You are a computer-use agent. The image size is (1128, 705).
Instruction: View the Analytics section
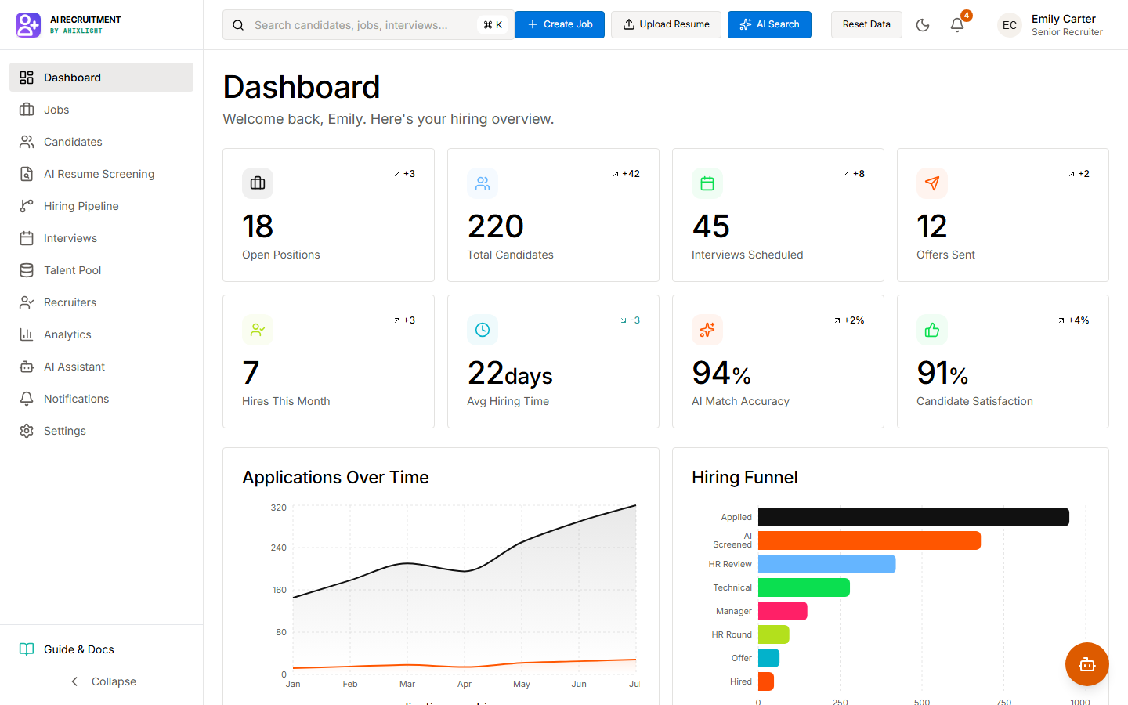(x=101, y=334)
